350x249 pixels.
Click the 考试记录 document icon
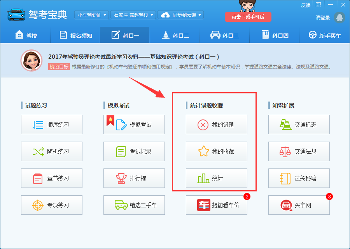(121, 152)
